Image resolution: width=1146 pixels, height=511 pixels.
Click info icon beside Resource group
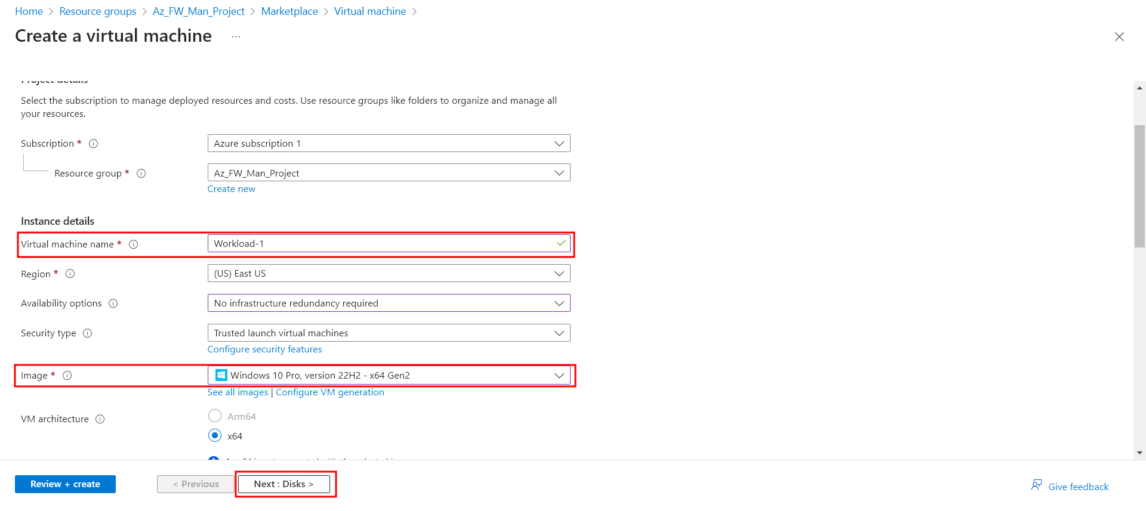coord(141,174)
